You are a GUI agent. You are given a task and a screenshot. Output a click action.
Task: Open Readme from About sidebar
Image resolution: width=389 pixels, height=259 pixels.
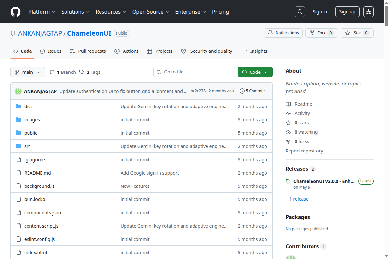tap(299, 104)
